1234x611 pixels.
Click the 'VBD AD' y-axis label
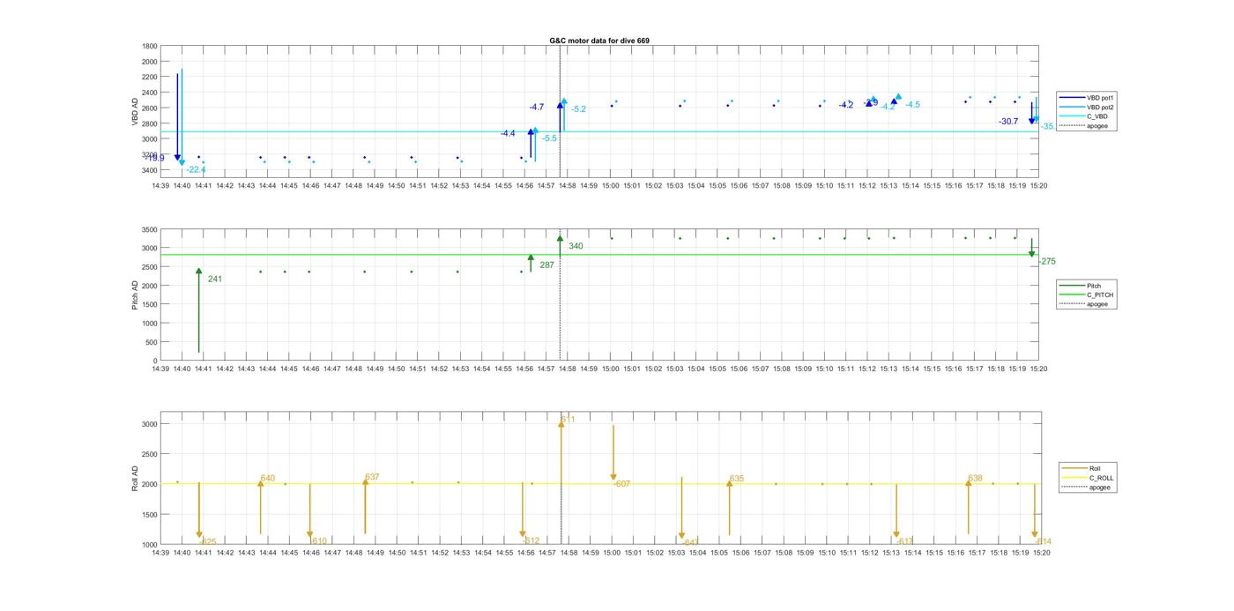coord(136,111)
